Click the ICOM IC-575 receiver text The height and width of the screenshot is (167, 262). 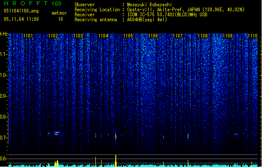tap(167, 15)
